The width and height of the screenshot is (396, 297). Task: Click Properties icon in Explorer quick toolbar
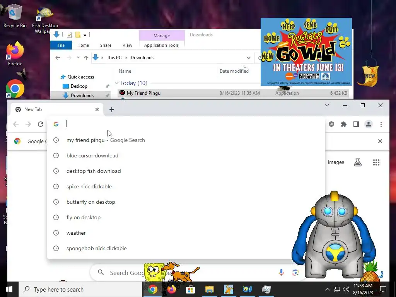(x=69, y=35)
